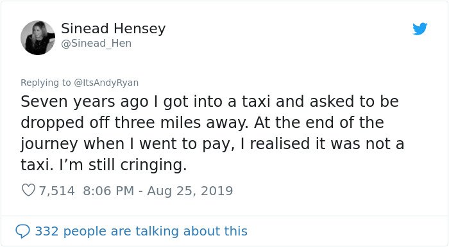Select the word "Hensey" in the header
Image resolution: width=449 pixels, height=247 pixels.
pos(139,29)
